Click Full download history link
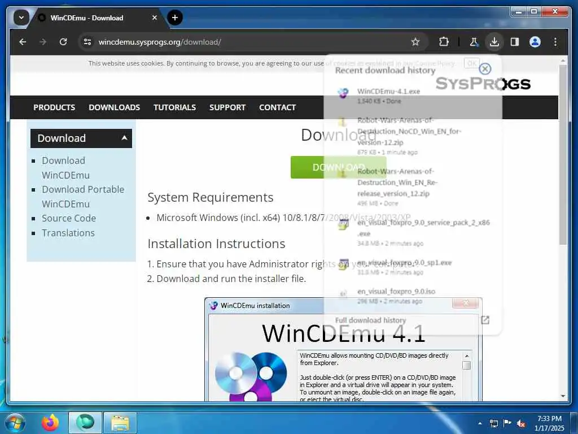The height and width of the screenshot is (434, 578). click(370, 320)
